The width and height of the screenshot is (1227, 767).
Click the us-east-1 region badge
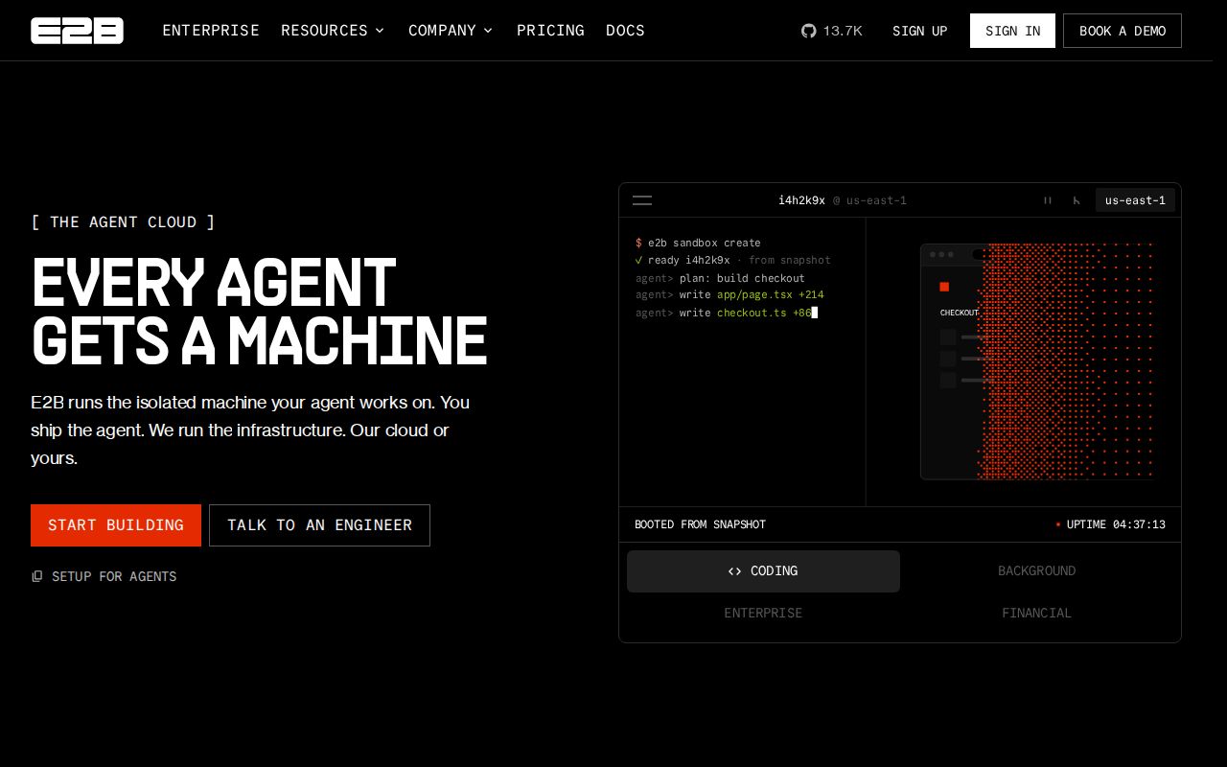(x=1135, y=200)
